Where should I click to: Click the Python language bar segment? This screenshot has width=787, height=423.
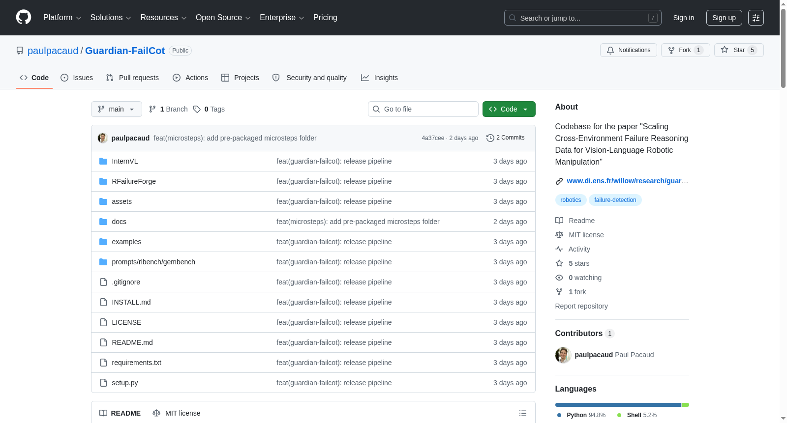tap(618, 405)
